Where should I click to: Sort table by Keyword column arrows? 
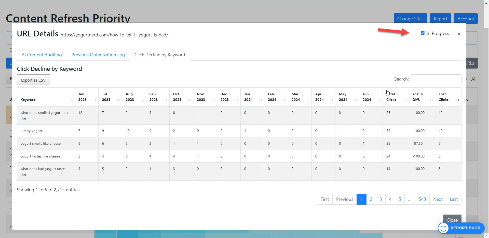tap(71, 100)
